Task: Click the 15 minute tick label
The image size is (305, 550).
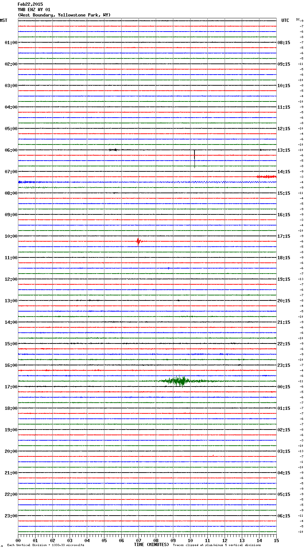Action: [276, 540]
